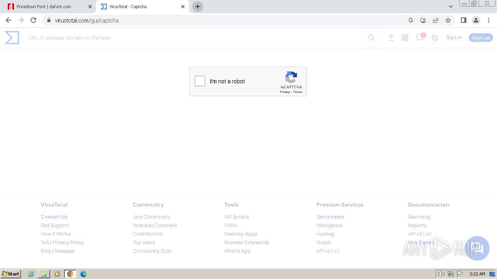Click the Google icon in address bar

[x=411, y=20]
